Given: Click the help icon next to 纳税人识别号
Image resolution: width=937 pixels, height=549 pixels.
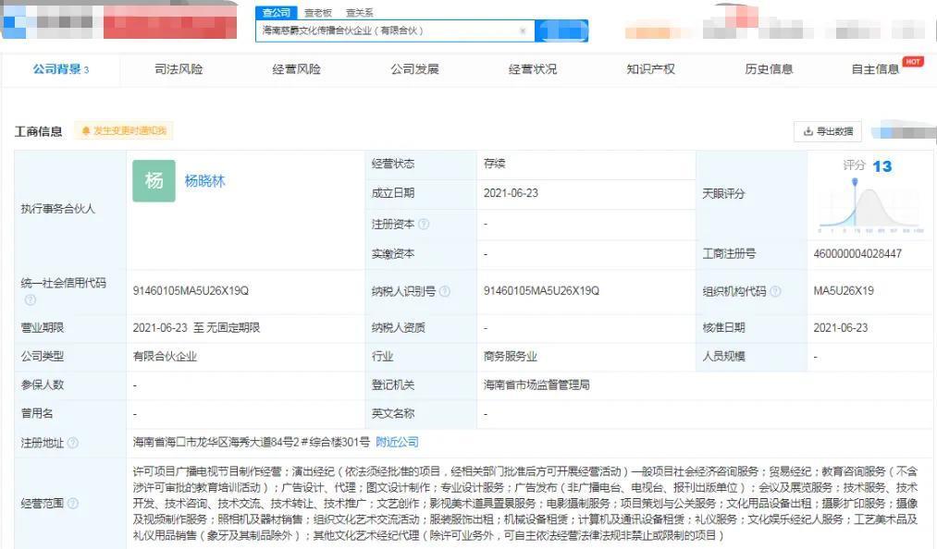Looking at the screenshot, I should (445, 291).
